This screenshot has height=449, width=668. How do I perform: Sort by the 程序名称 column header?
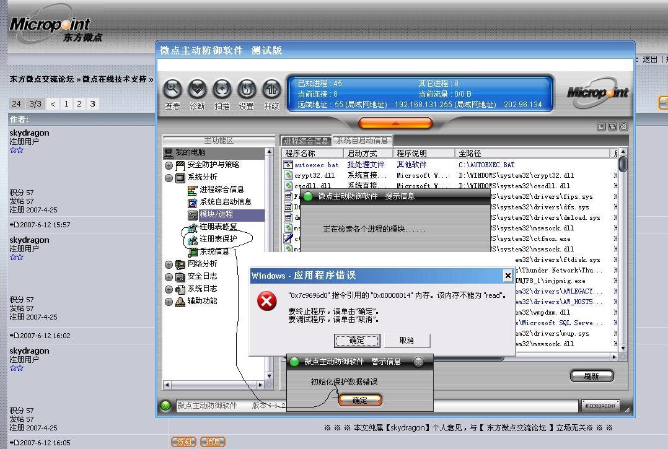(312, 153)
